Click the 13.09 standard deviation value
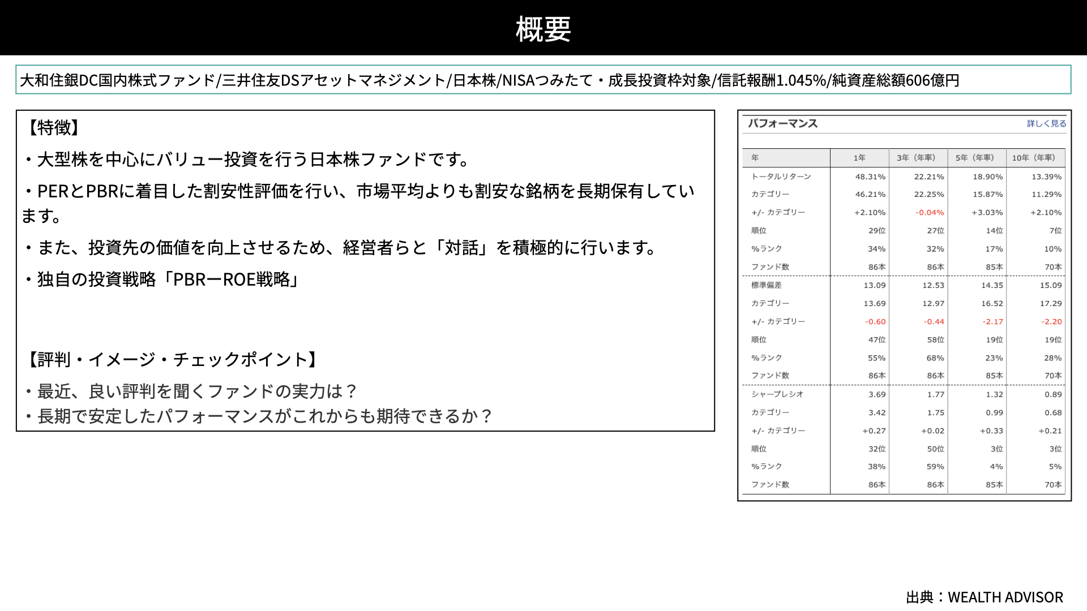This screenshot has width=1087, height=611. click(875, 285)
